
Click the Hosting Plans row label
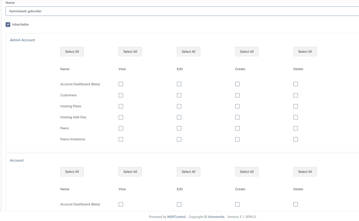71,106
